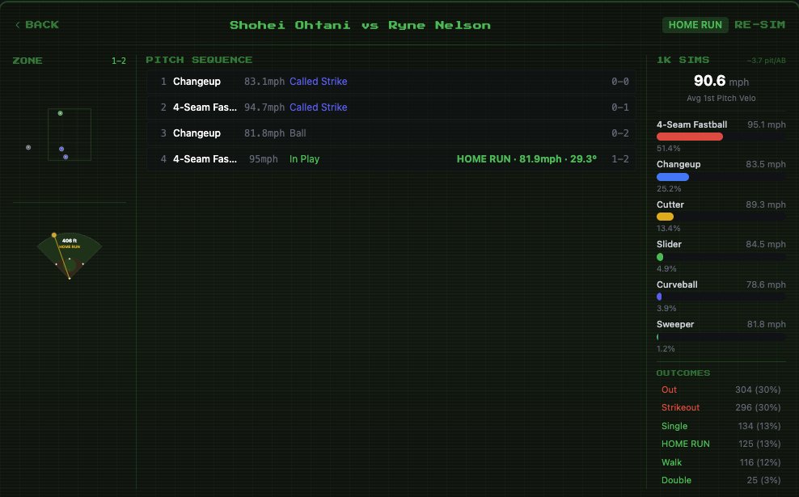The width and height of the screenshot is (799, 497).
Task: Click the 4-Seam Fastball pitch label
Action: click(691, 124)
